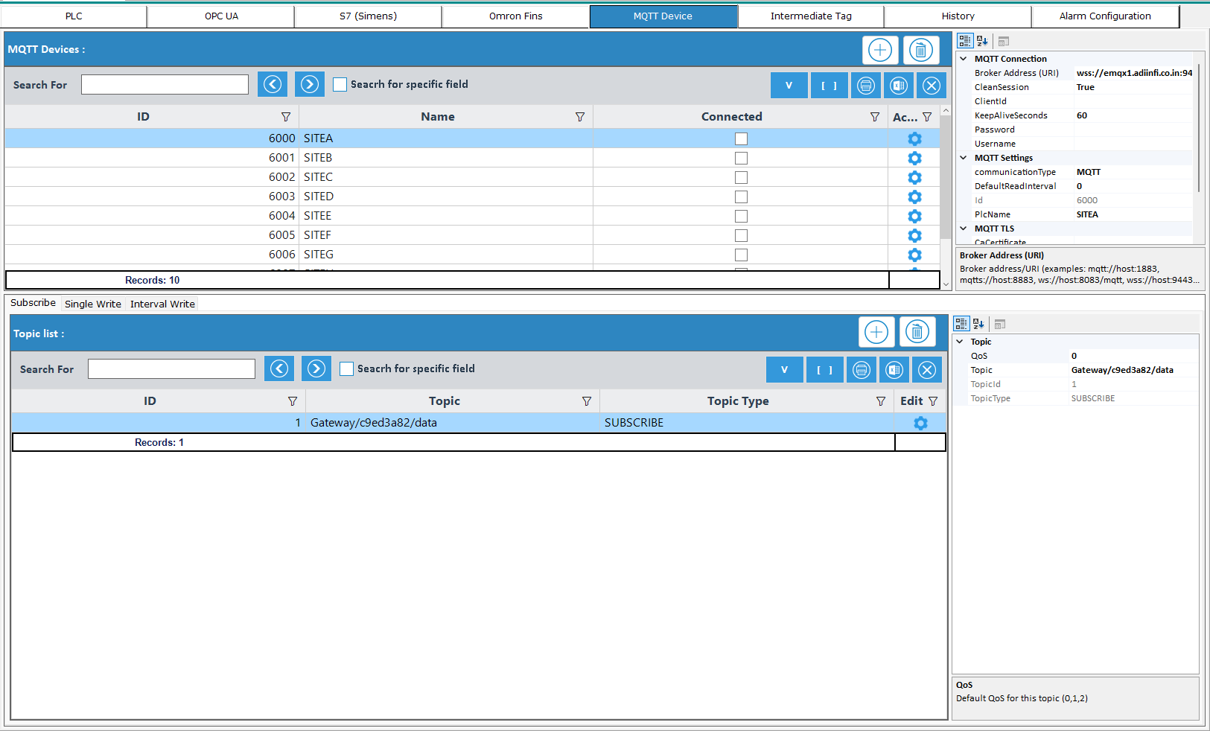Delete selected topic using trash icon

(x=917, y=331)
